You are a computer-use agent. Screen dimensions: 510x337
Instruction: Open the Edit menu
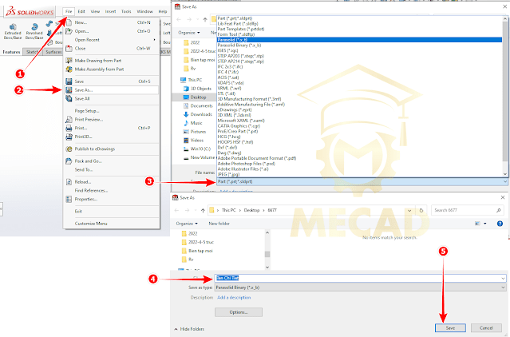[81, 11]
